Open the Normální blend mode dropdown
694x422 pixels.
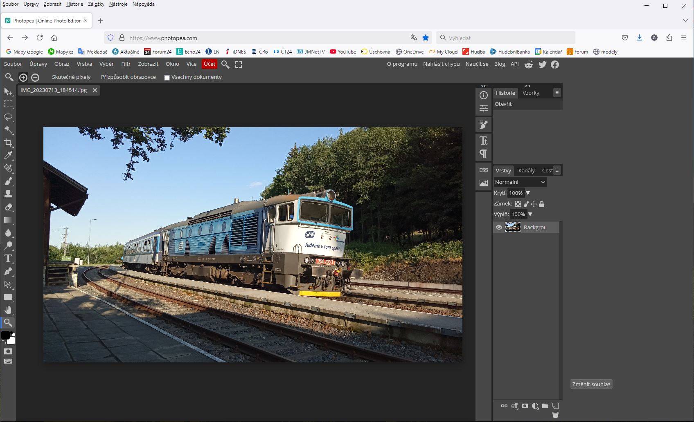(x=520, y=182)
